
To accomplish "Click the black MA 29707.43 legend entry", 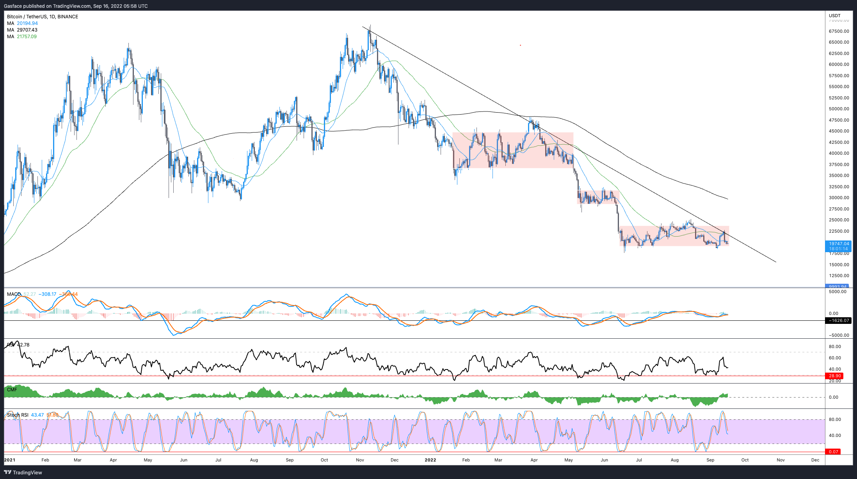I will (23, 30).
